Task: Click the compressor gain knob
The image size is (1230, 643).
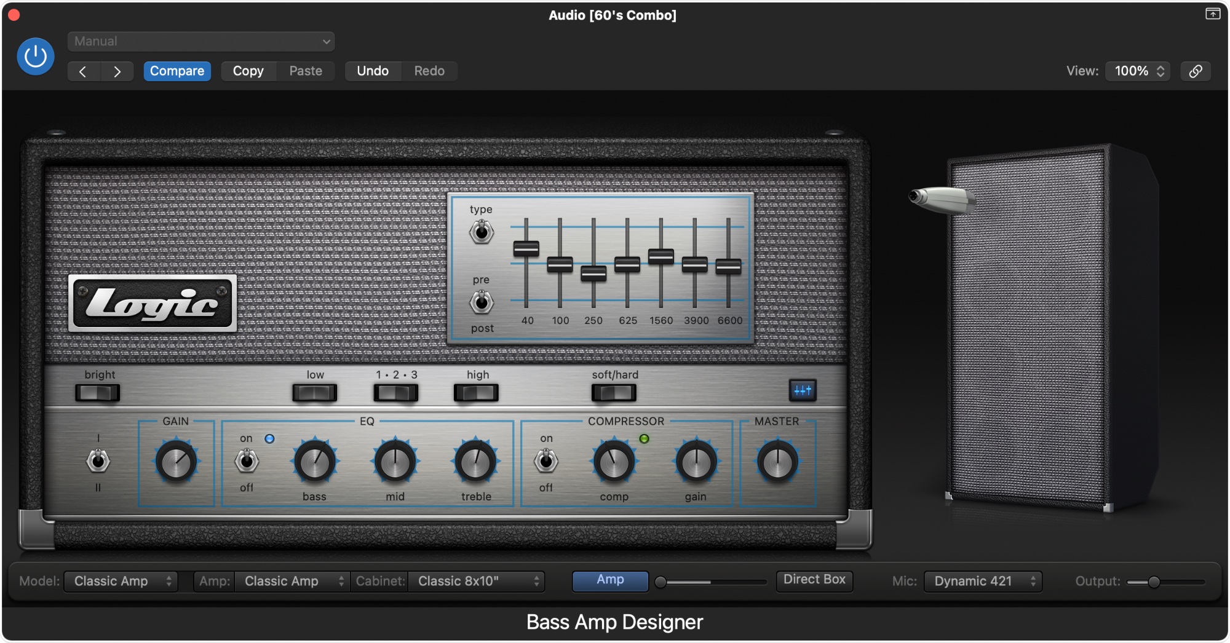Action: (696, 462)
